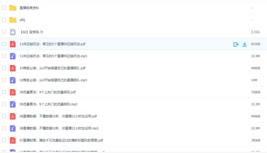The height and width of the screenshot is (153, 267).
Task: Click the share icon on highlighted row
Action: pyautogui.click(x=236, y=44)
